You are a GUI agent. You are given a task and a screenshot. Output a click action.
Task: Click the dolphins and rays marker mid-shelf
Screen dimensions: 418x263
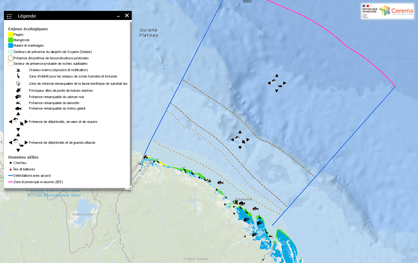coord(240,140)
